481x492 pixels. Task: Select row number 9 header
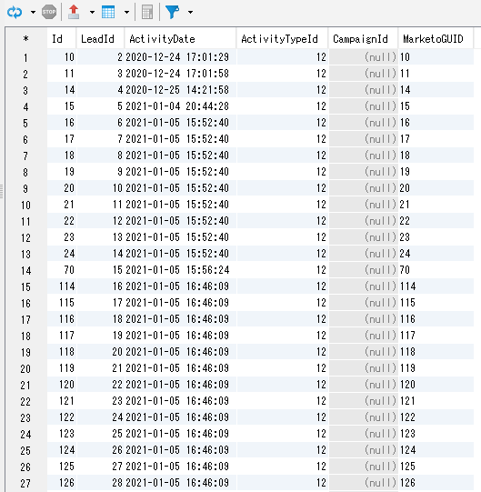click(x=26, y=188)
